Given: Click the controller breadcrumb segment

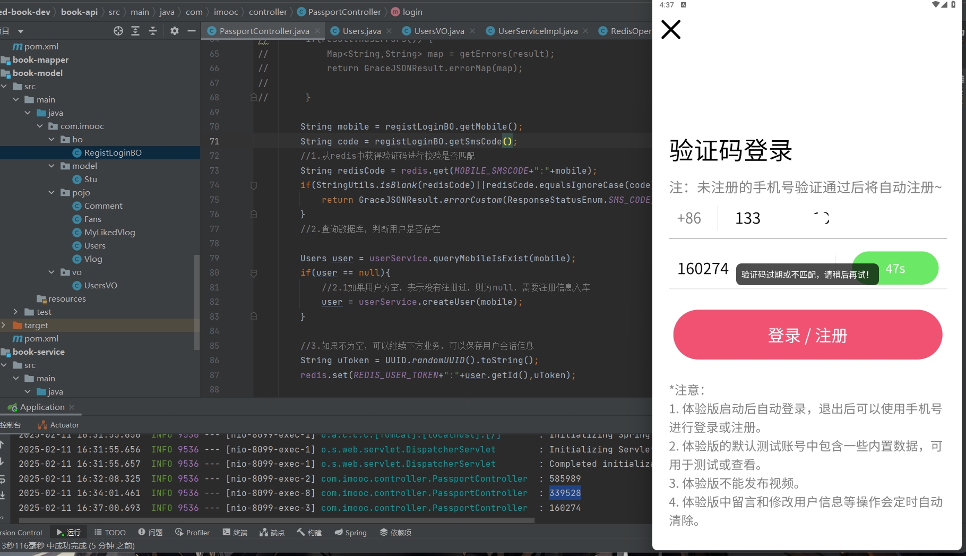Looking at the screenshot, I should [268, 12].
